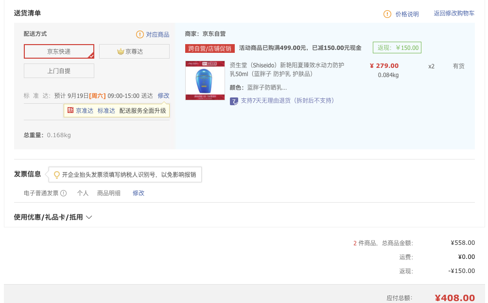Open the 价格说明 link
Viewport: 488px width, 303px height.
click(407, 14)
